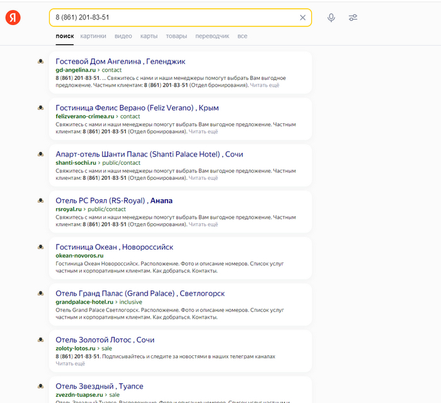Open Отель РС Роял, Анапа result
The height and width of the screenshot is (403, 441).
pyautogui.click(x=114, y=201)
